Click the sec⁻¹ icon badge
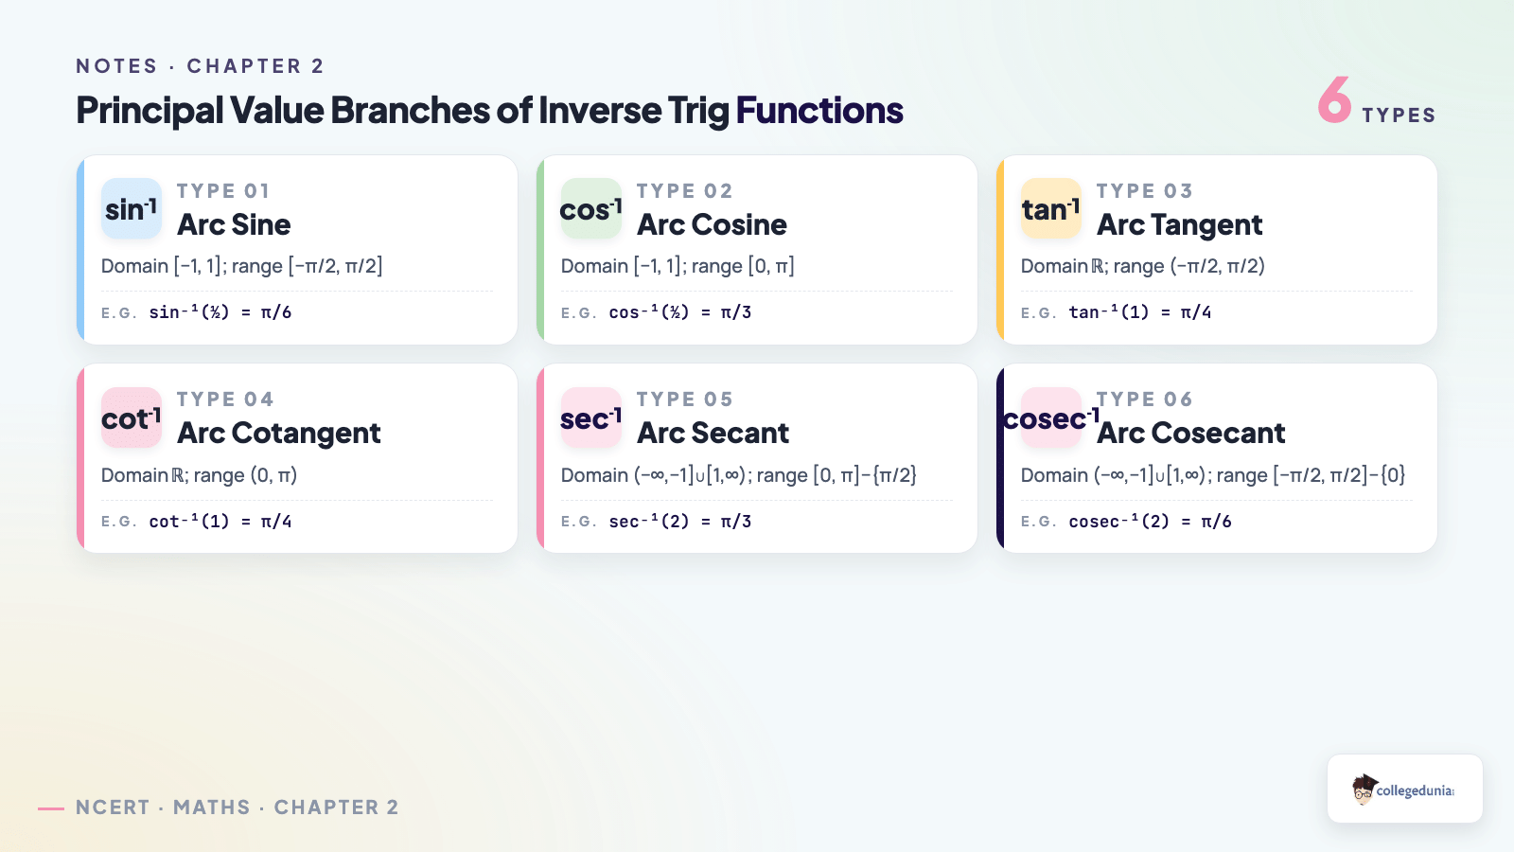The image size is (1514, 852). click(x=591, y=417)
